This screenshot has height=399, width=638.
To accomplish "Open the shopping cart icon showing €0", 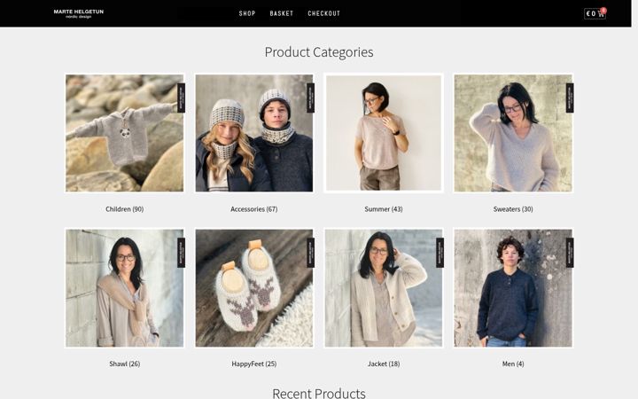I will click(595, 13).
